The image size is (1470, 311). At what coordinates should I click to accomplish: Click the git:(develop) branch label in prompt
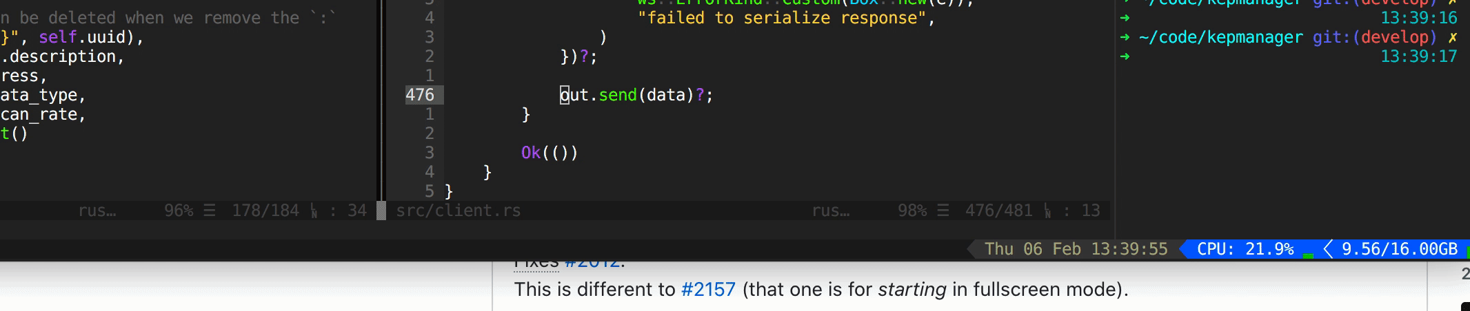1374,37
